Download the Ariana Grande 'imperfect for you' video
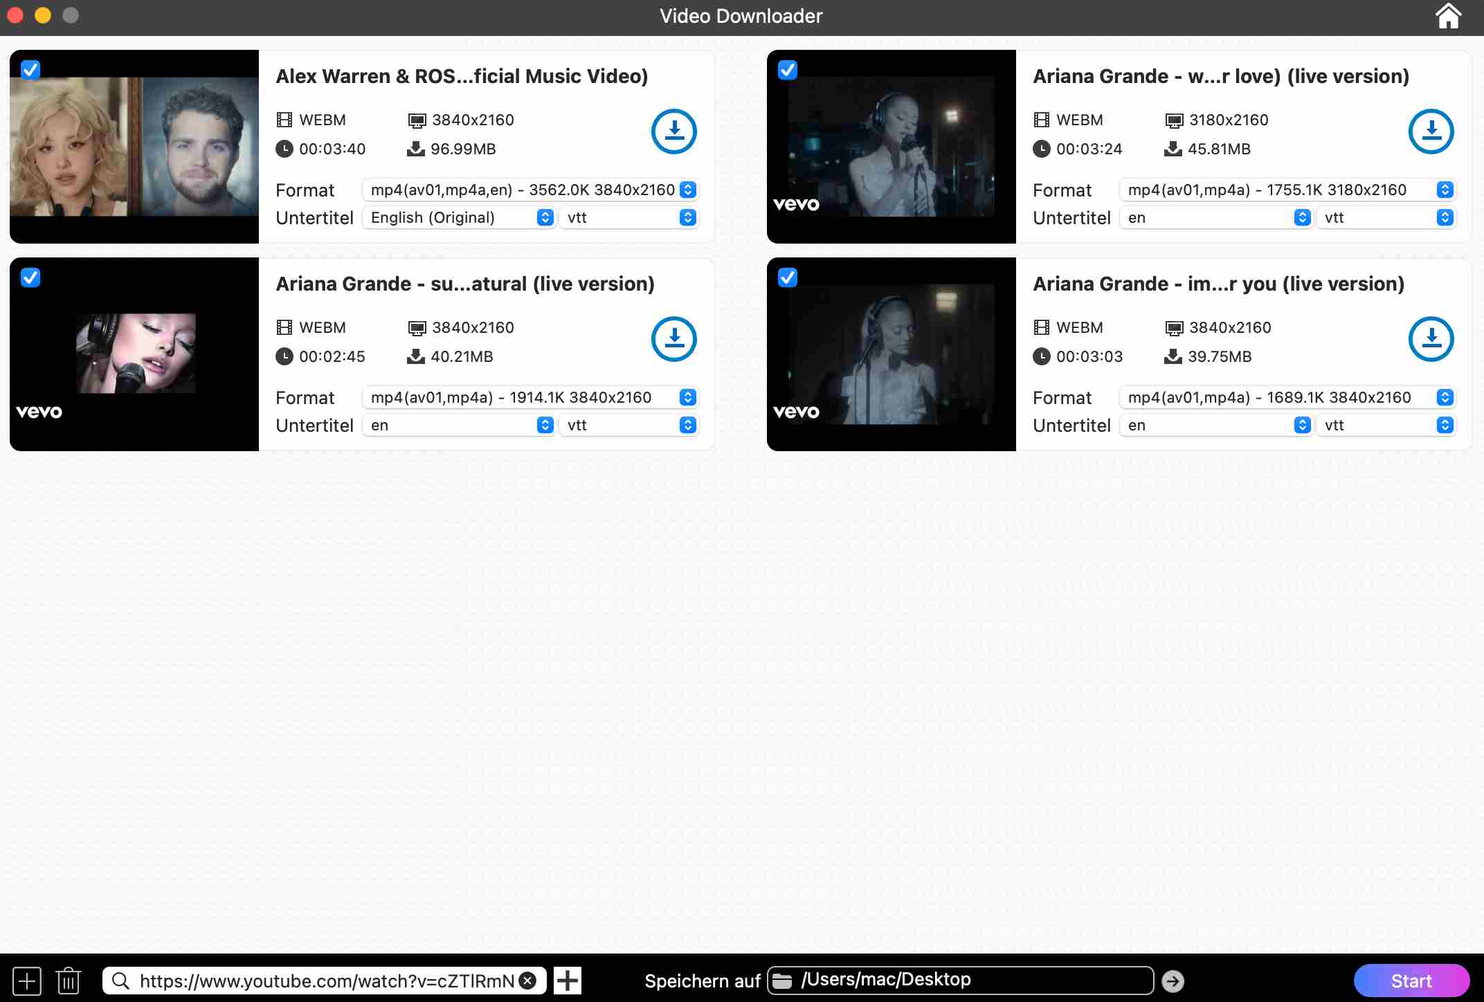This screenshot has height=1002, width=1484. point(1431,339)
